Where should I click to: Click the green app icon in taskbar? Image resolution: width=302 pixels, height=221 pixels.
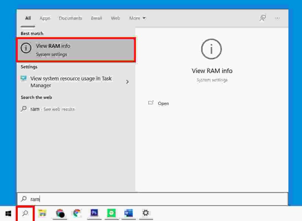tap(111, 213)
